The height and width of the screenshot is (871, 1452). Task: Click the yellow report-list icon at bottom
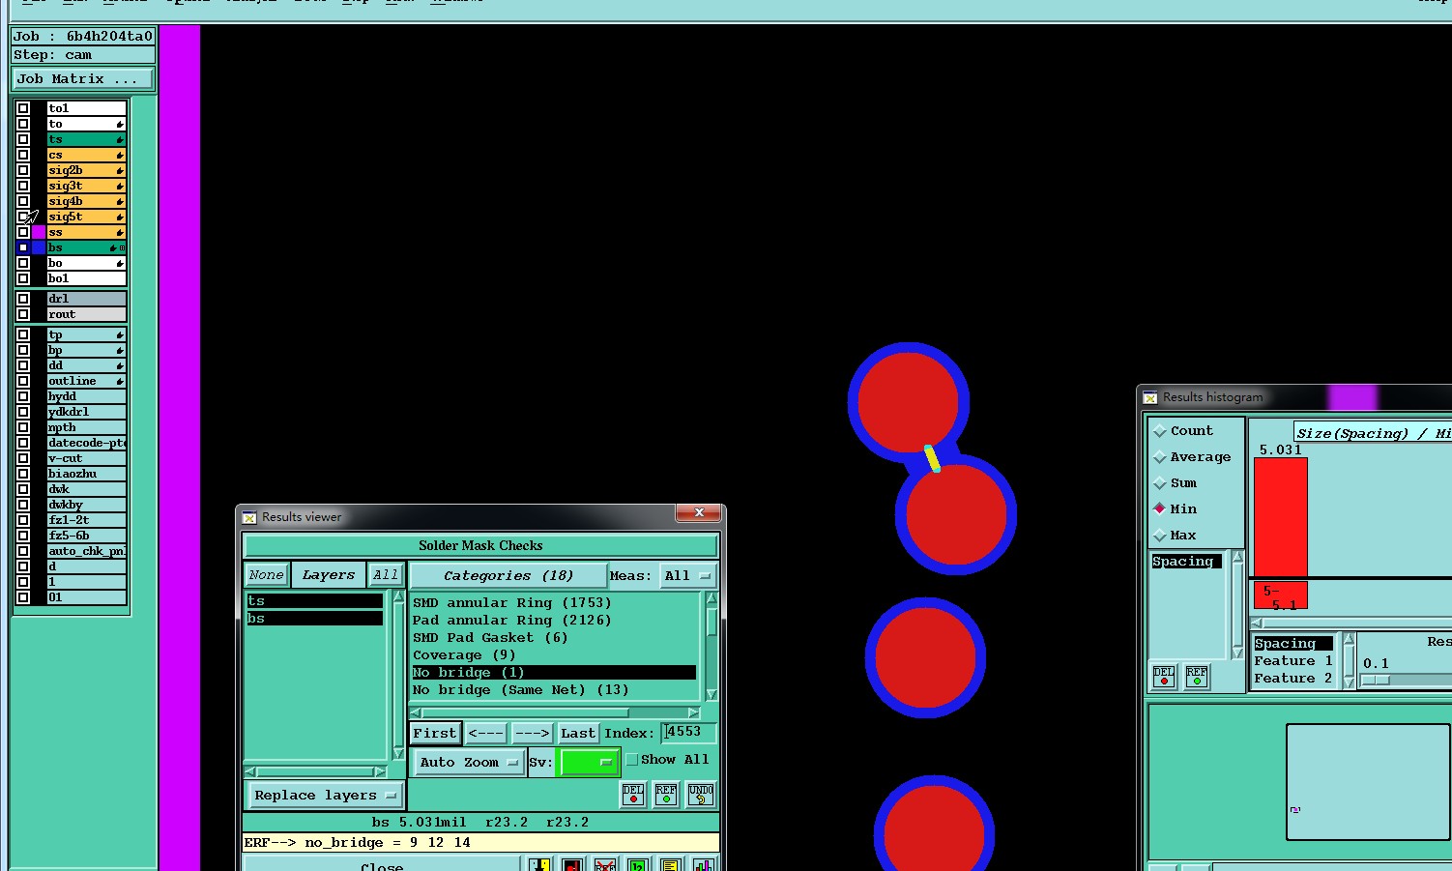(x=670, y=865)
